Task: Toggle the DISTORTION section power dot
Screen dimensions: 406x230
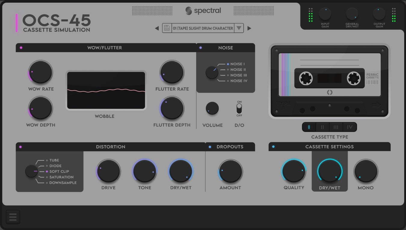Action: 20,147
